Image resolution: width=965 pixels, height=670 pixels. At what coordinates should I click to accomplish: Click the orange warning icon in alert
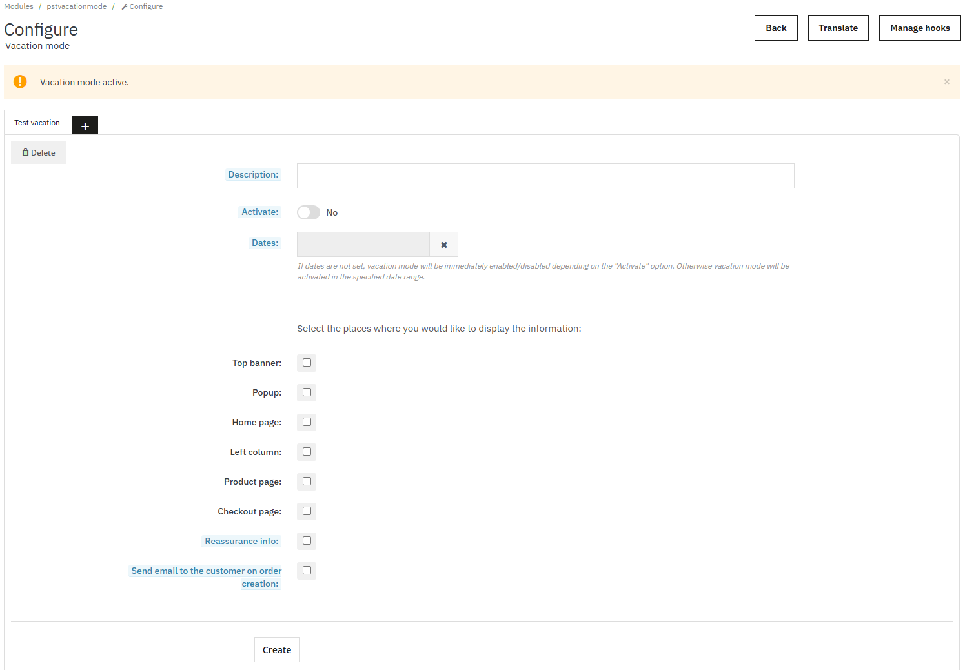[x=20, y=81]
